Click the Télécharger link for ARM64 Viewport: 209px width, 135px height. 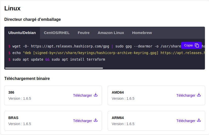[x=189, y=121]
